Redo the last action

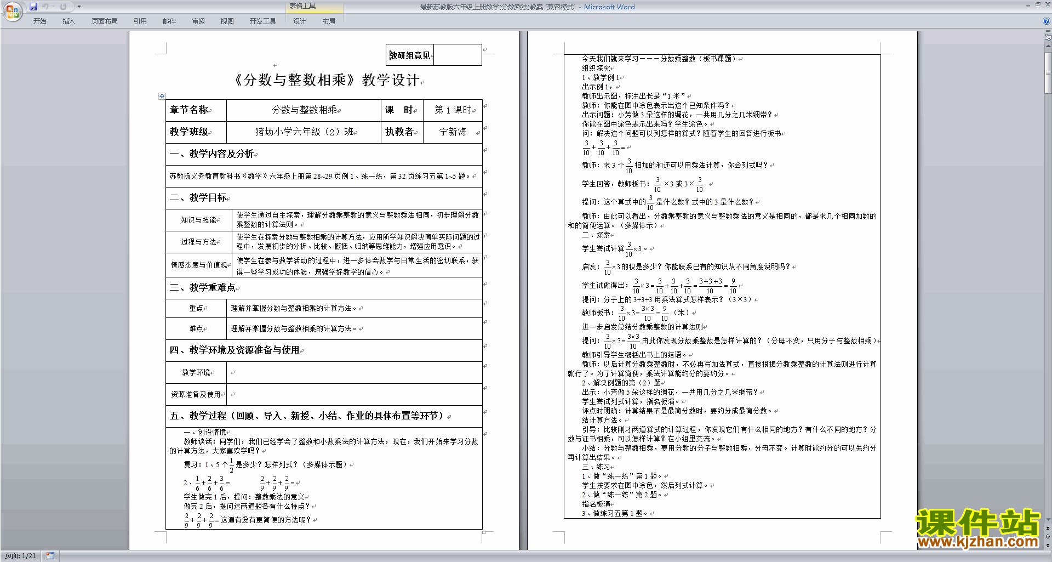tap(63, 7)
